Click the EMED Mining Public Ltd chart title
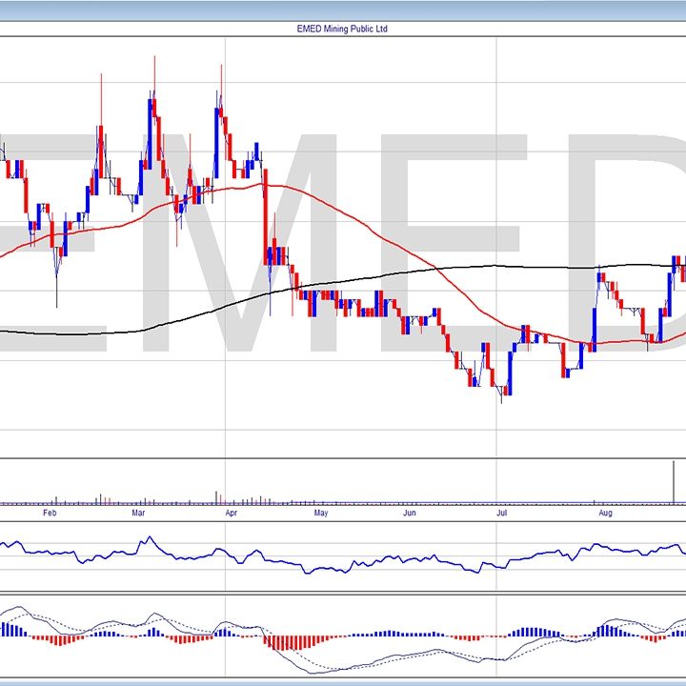 point(342,29)
